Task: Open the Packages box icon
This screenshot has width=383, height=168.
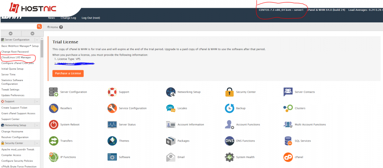Action: click(171, 141)
